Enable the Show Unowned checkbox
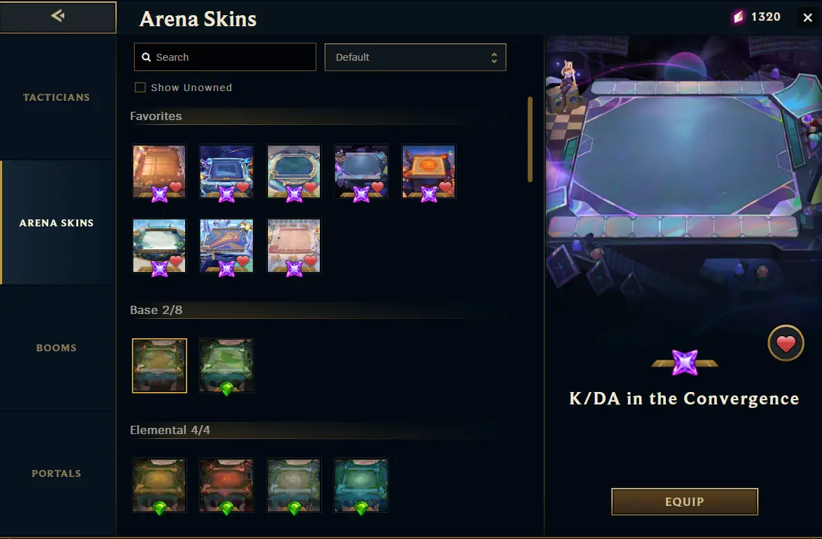The width and height of the screenshot is (822, 539). pos(140,88)
